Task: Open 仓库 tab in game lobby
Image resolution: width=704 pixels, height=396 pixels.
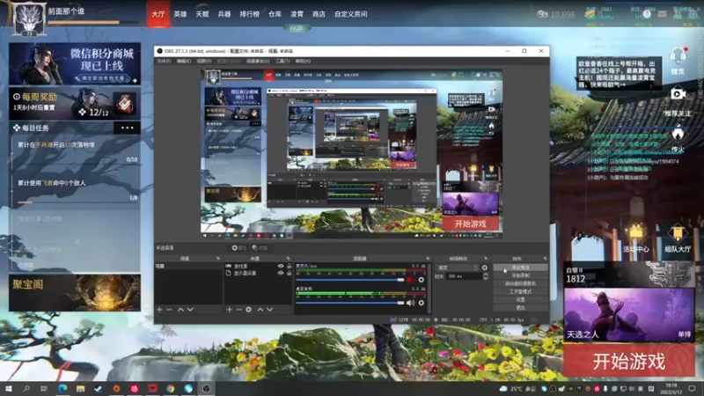Action: click(275, 14)
